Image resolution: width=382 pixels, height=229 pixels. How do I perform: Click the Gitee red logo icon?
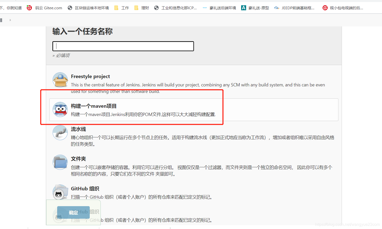pos(29,8)
